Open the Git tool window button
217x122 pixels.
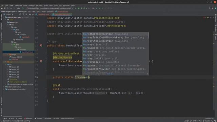coord(5,119)
